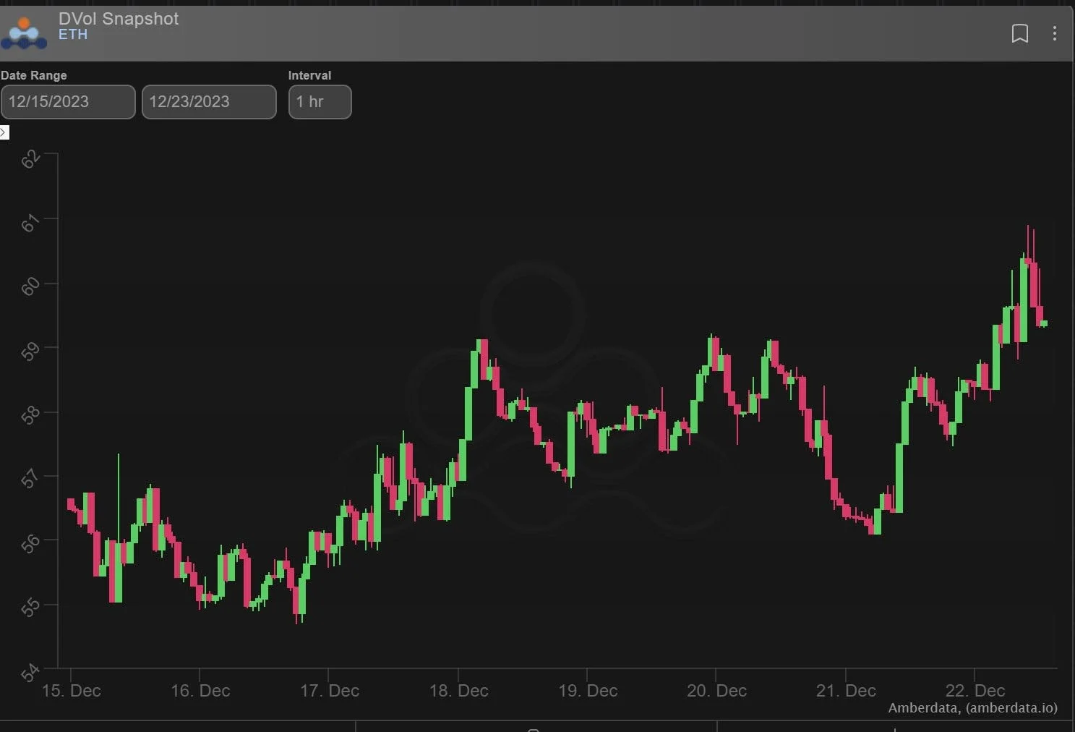Click the 19. Dec x-axis label
1075x732 pixels.
[588, 691]
